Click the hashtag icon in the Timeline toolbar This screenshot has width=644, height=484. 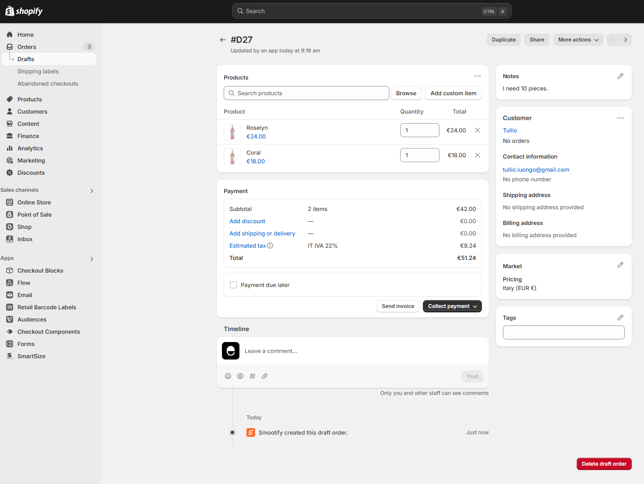252,376
